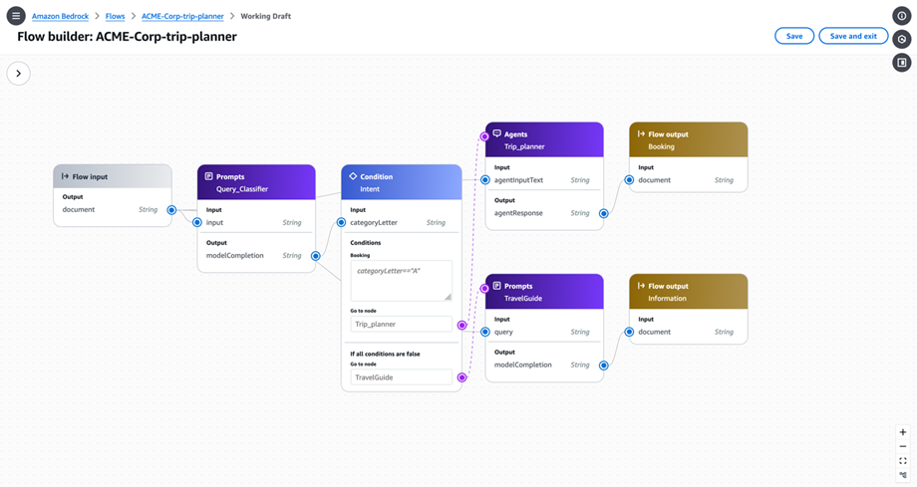The width and height of the screenshot is (917, 487).
Task: Select the Trip_planner agent node header
Action: pyautogui.click(x=544, y=139)
